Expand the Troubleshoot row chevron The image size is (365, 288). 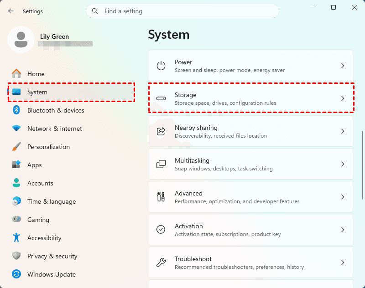[x=343, y=262]
